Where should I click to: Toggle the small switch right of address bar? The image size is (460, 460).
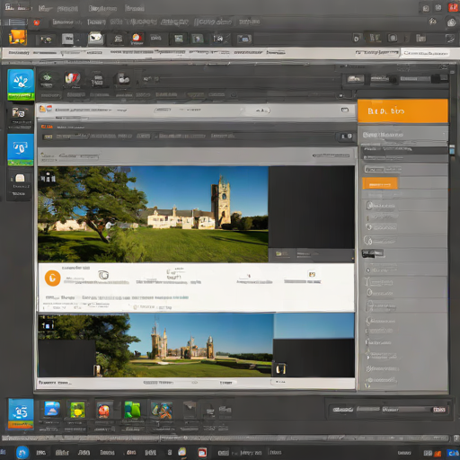(x=346, y=137)
